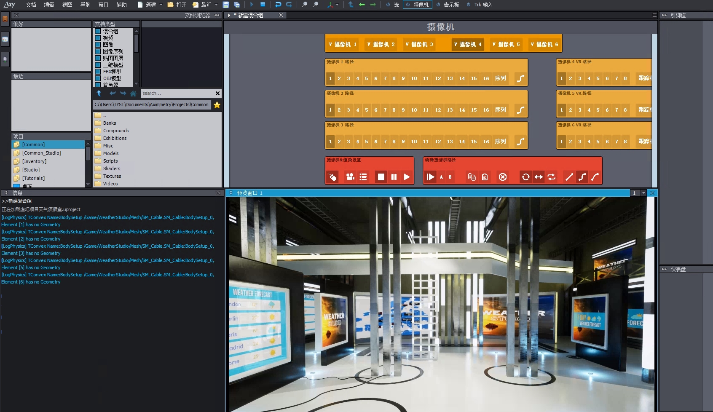
Task: Click the delete circle-X icon in path editor
Action: click(x=503, y=177)
